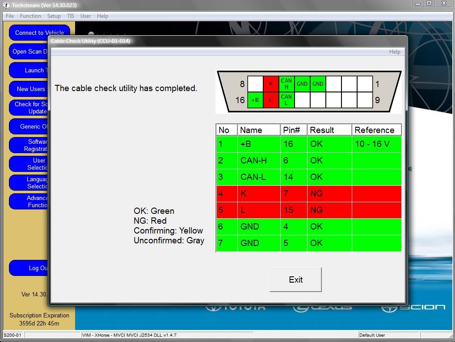455x342 pixels.
Task: Click the Software Registration button
Action: [29, 145]
